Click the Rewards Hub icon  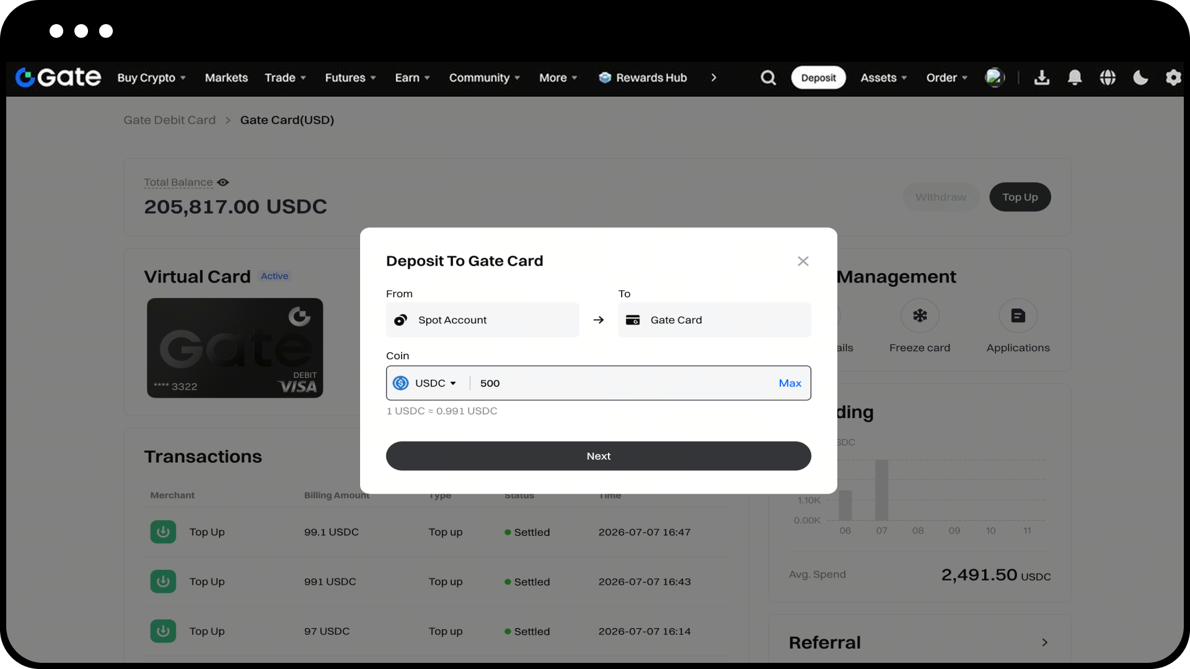pyautogui.click(x=605, y=77)
